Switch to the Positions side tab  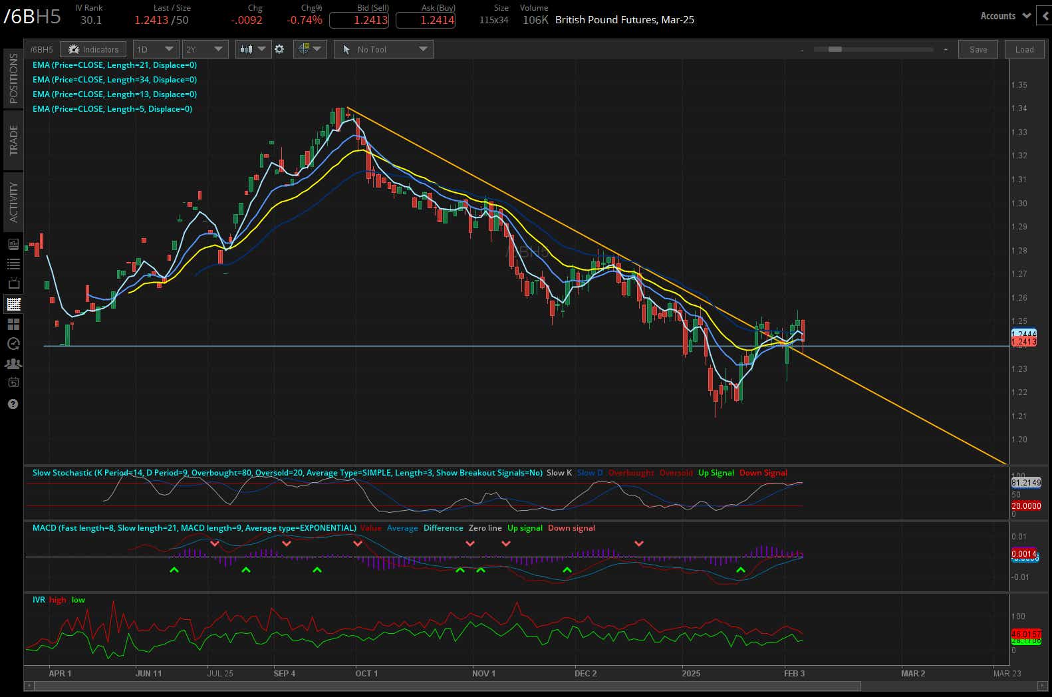pyautogui.click(x=13, y=78)
